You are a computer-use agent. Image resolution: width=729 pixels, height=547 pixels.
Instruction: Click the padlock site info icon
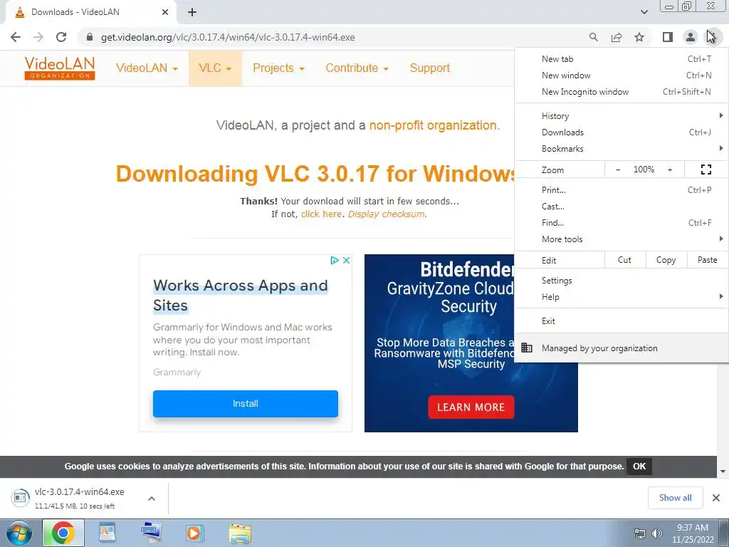90,37
